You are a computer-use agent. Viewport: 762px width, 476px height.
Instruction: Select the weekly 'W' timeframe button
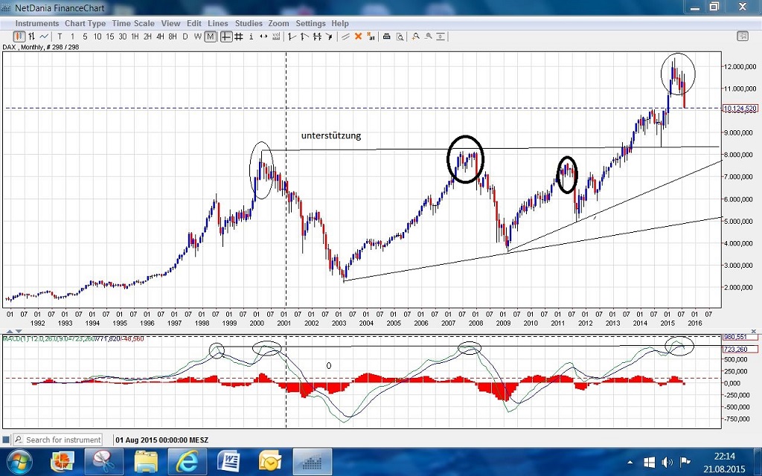pyautogui.click(x=197, y=36)
